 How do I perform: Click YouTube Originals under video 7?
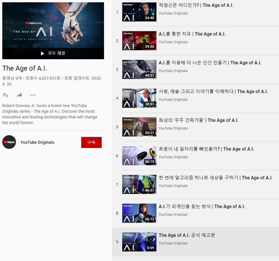coord(173,186)
